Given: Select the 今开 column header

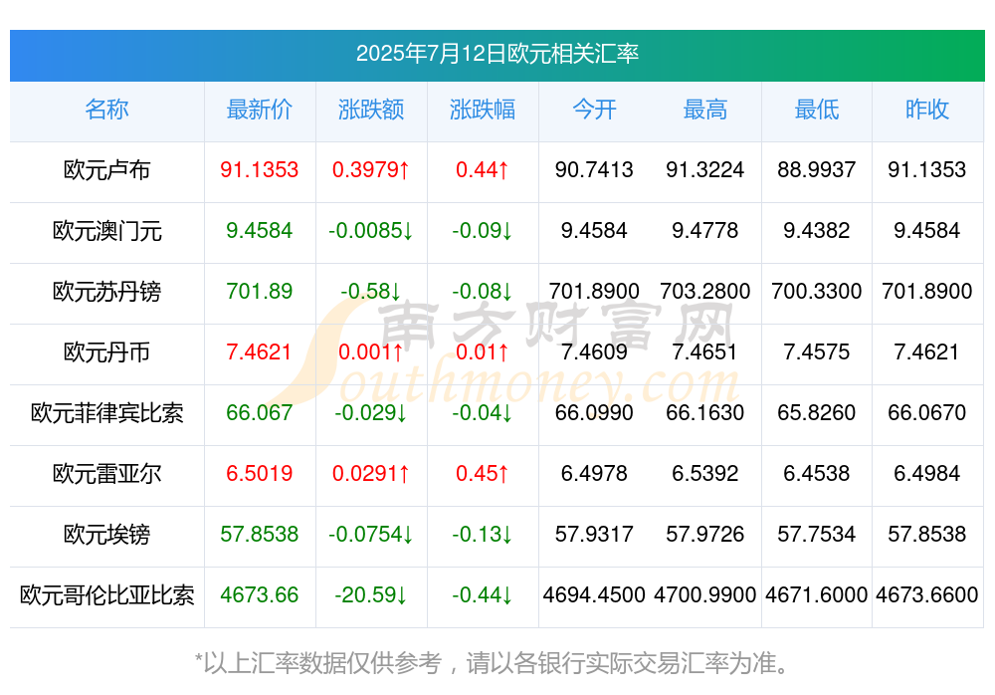Looking at the screenshot, I should (594, 110).
